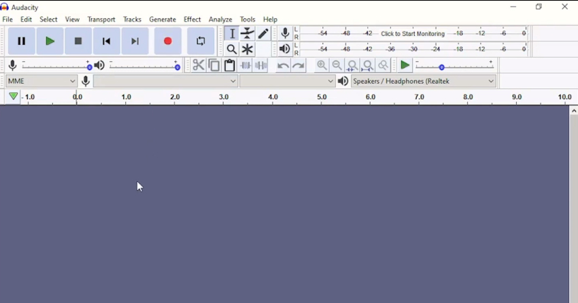The width and height of the screenshot is (578, 303).
Task: Toggle the Loop button
Action: click(x=201, y=41)
